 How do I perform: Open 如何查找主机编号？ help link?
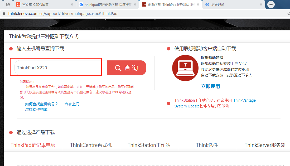[41, 104]
